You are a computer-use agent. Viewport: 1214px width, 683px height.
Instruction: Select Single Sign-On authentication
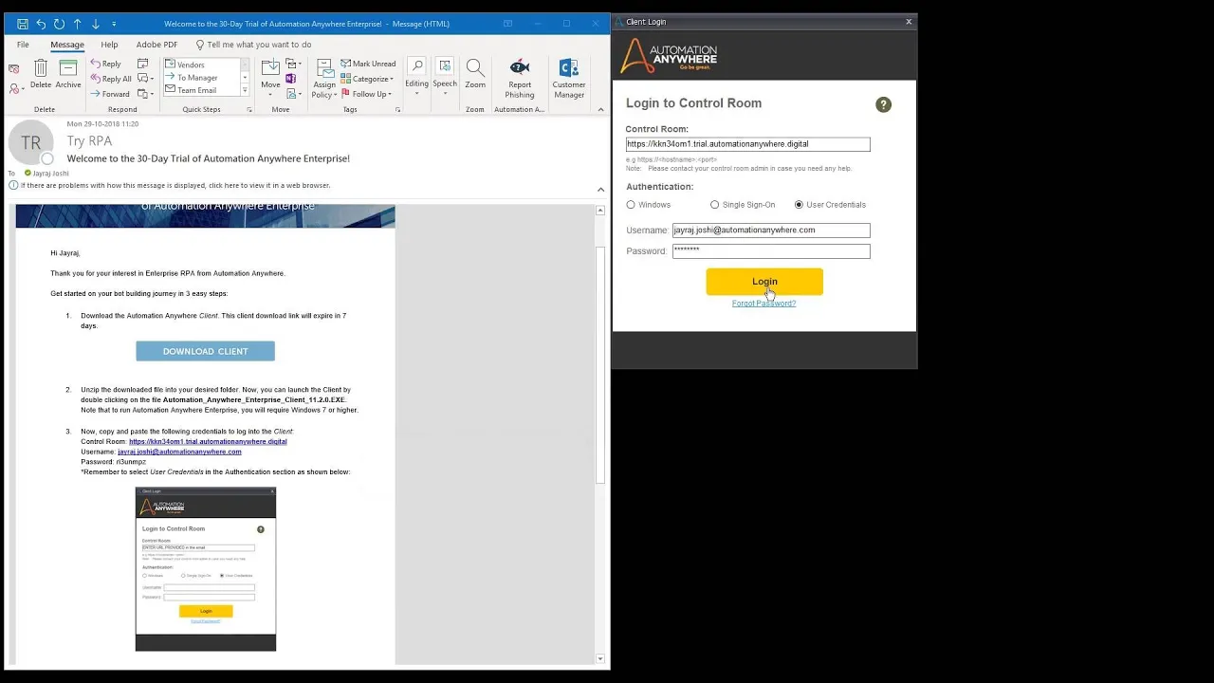coord(715,205)
